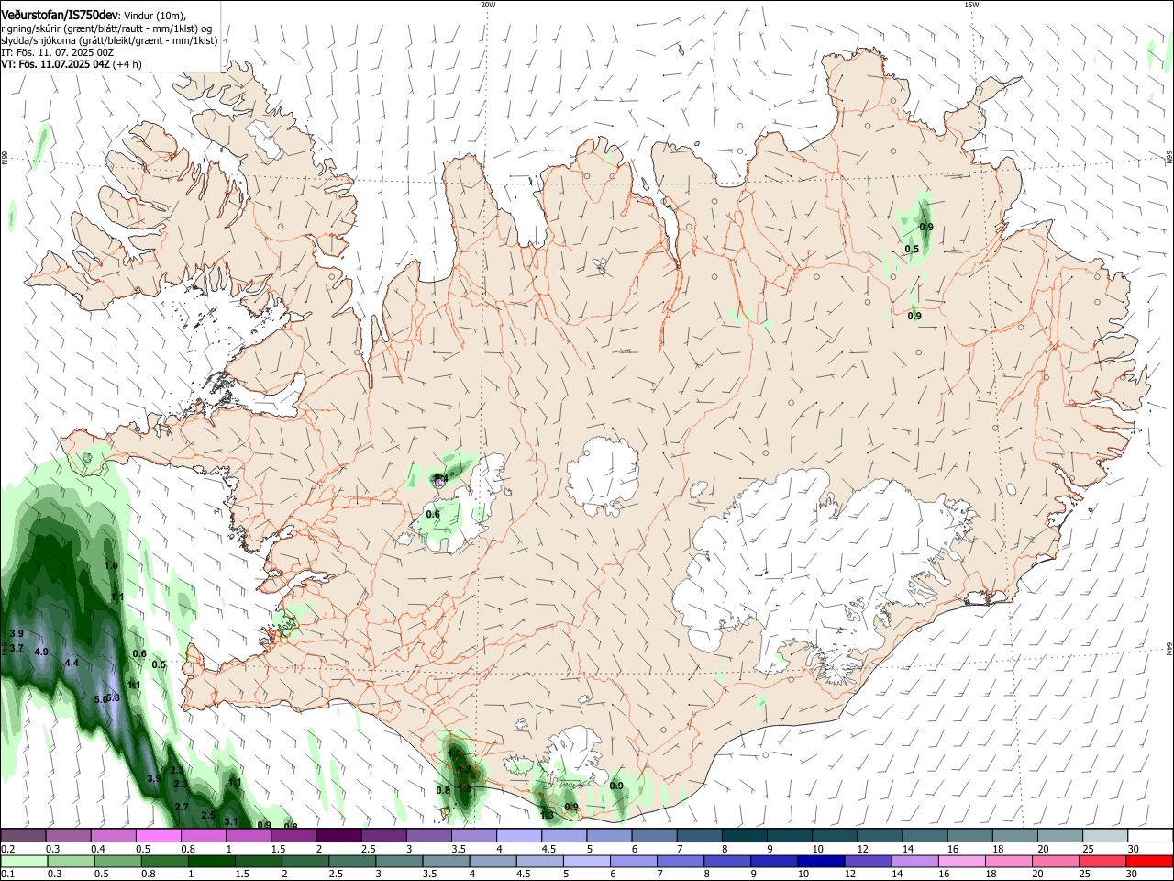Pick the bright pink 0.5 swatch in the snow scale

158,836
